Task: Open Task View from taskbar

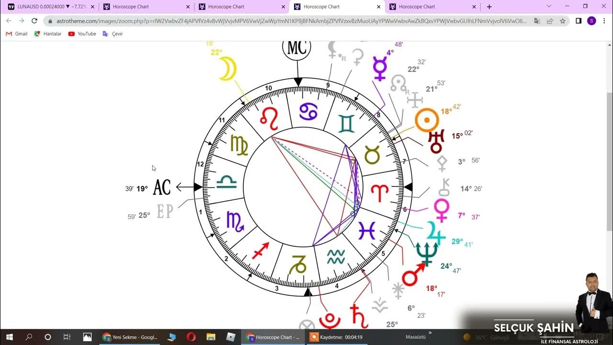Action: (x=67, y=337)
